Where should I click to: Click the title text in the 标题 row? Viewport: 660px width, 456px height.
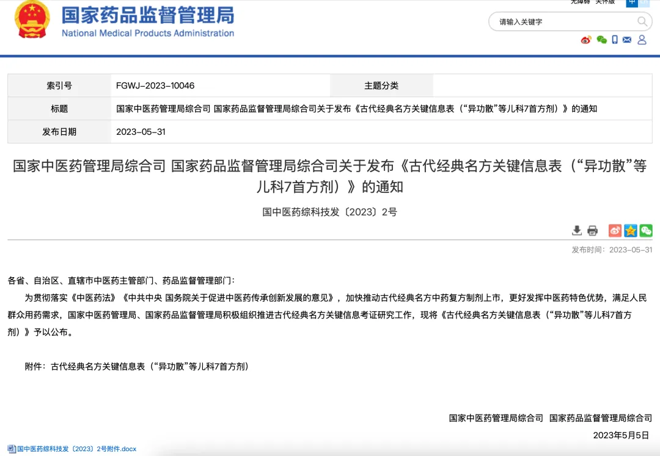click(356, 109)
